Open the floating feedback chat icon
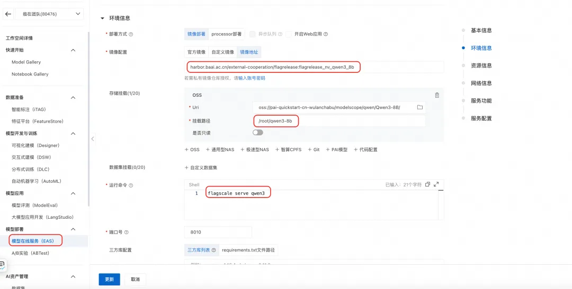The image size is (572, 289). 2,265
